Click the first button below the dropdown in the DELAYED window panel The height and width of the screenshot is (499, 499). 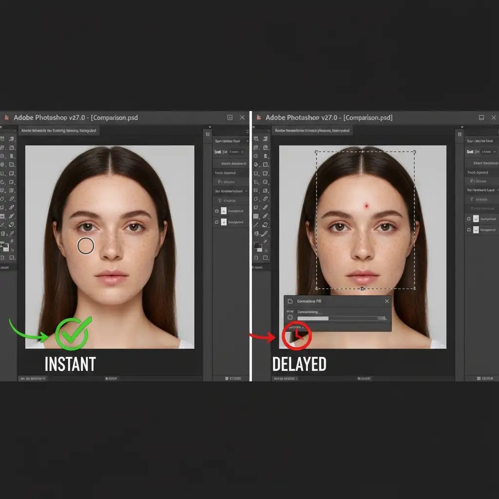(482, 163)
